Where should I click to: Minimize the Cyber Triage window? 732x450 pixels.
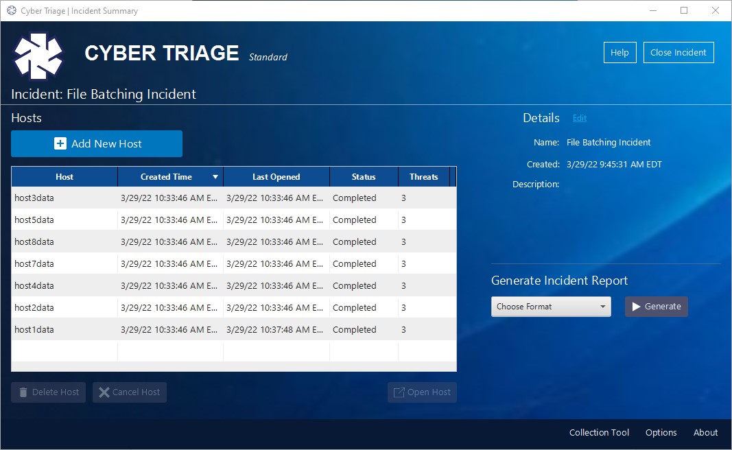click(x=653, y=10)
